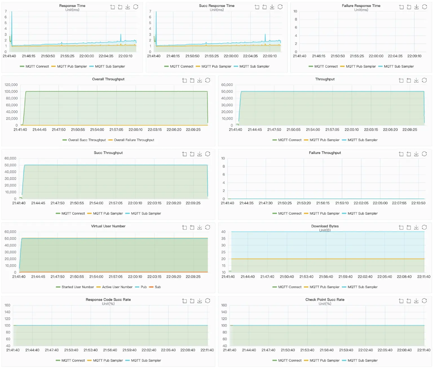
Task: Download the Virtual User Number chart
Action: (200, 227)
